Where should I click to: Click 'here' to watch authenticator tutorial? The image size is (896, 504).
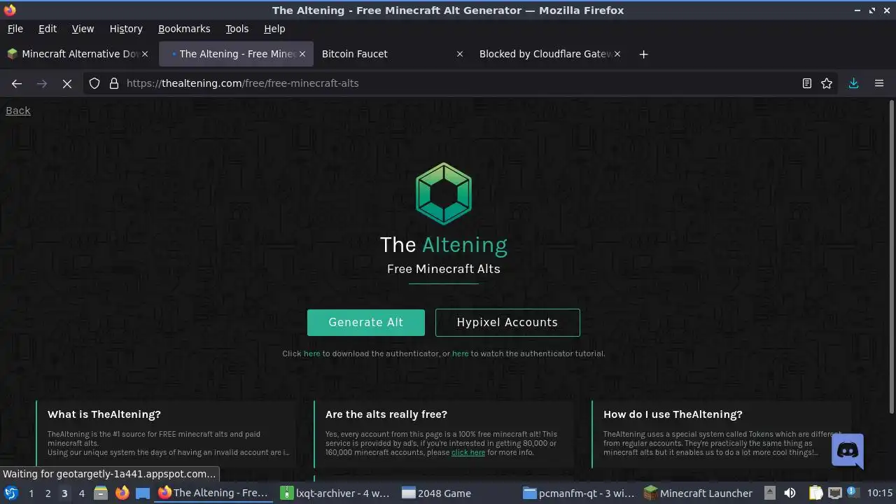click(x=460, y=353)
